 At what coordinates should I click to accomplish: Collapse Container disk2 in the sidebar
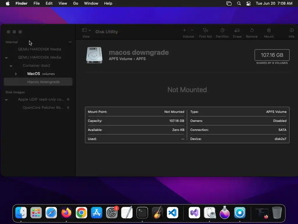tap(11, 66)
